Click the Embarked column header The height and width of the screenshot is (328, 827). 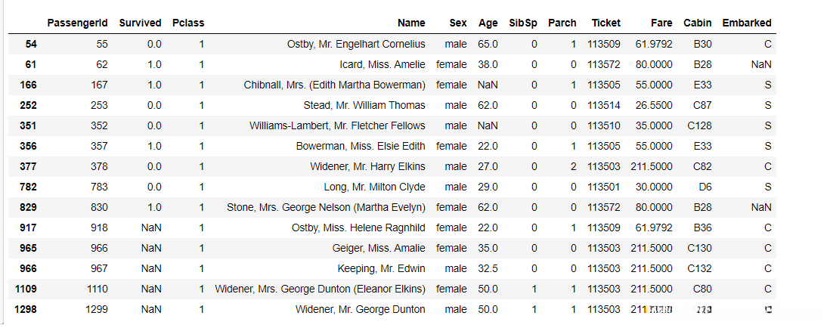[747, 23]
